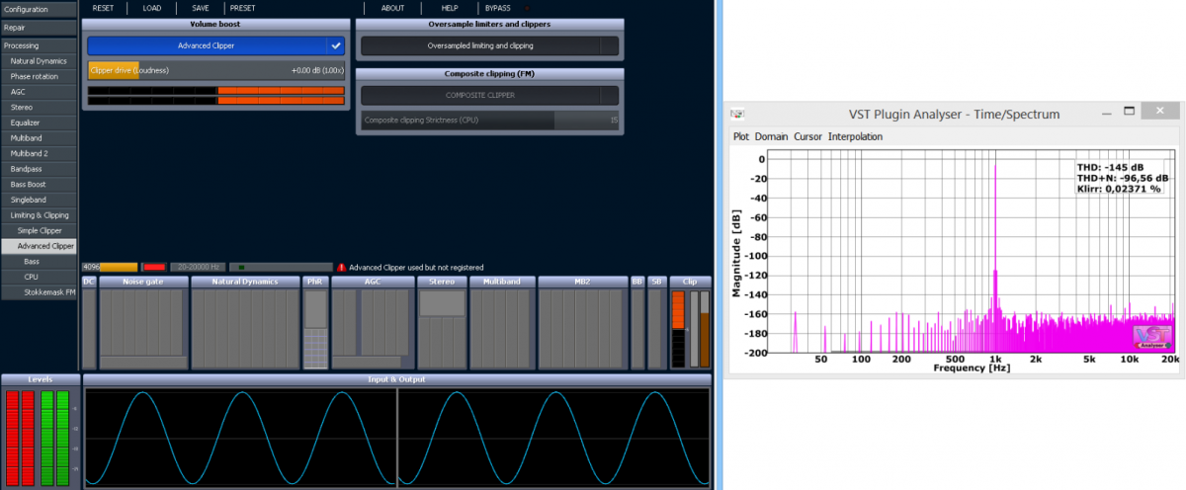Image resolution: width=1186 pixels, height=490 pixels.
Task: Click the red warning icon beside registration message
Action: click(341, 267)
